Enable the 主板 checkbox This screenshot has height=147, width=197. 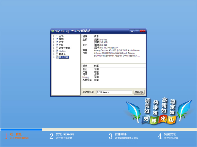click(x=57, y=36)
